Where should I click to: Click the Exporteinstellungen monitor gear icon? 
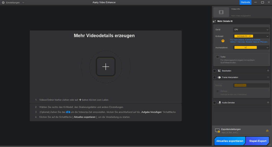tap(217, 131)
